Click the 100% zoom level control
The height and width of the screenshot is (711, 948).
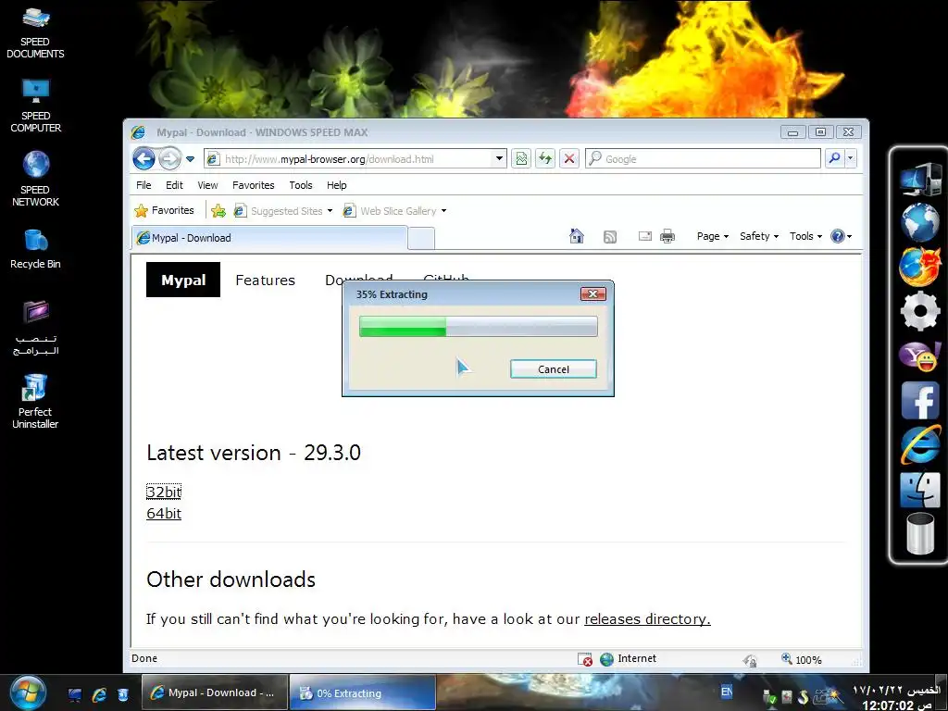(802, 659)
